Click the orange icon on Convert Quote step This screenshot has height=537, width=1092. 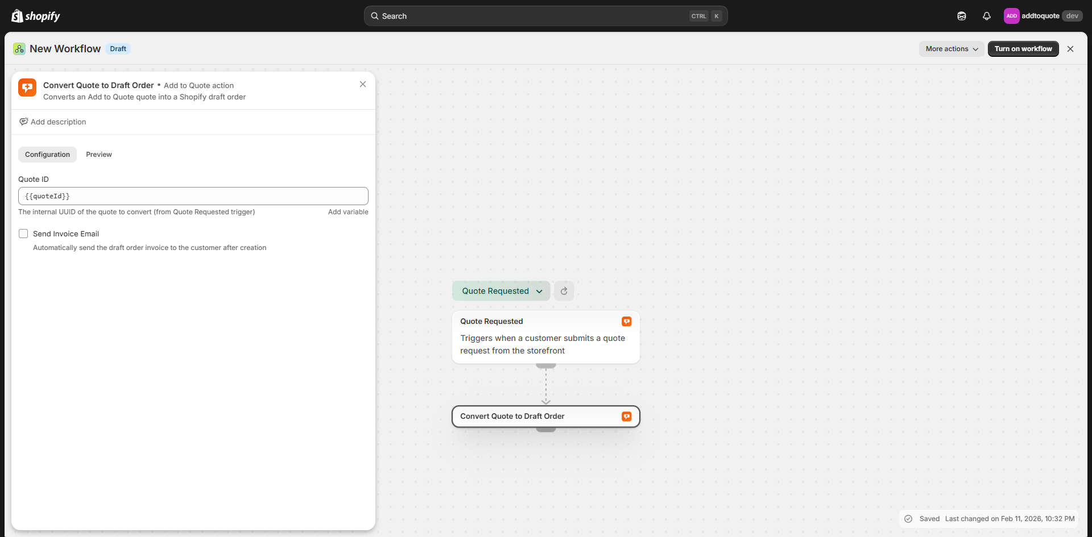tap(626, 416)
